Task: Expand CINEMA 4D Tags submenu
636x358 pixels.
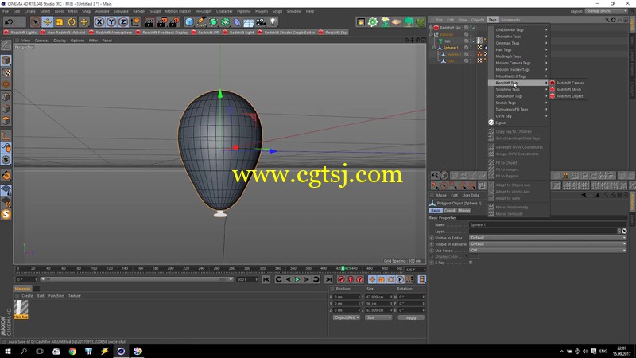Action: [x=519, y=29]
